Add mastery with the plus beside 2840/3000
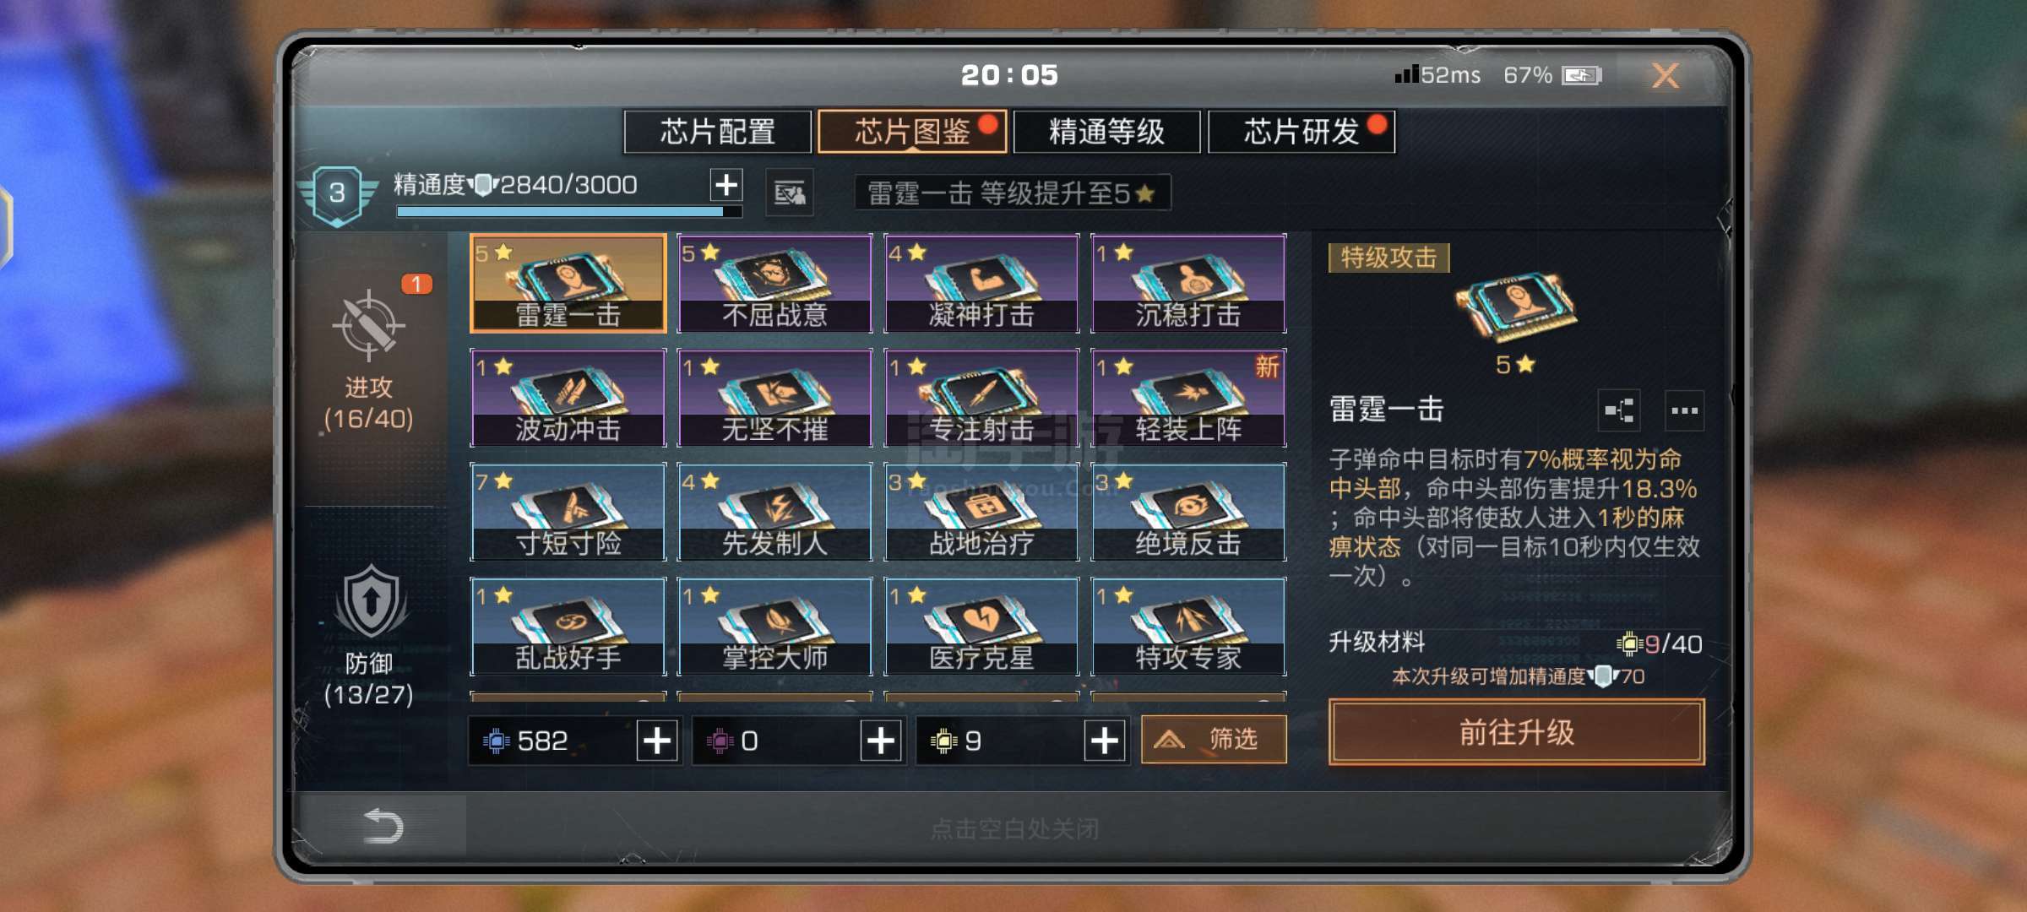 (726, 184)
